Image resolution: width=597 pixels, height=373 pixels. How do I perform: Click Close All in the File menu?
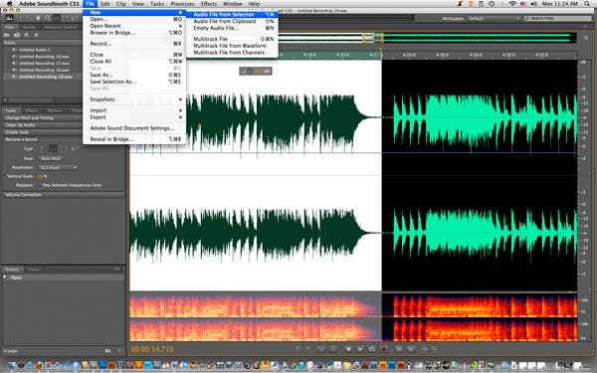tap(134, 62)
